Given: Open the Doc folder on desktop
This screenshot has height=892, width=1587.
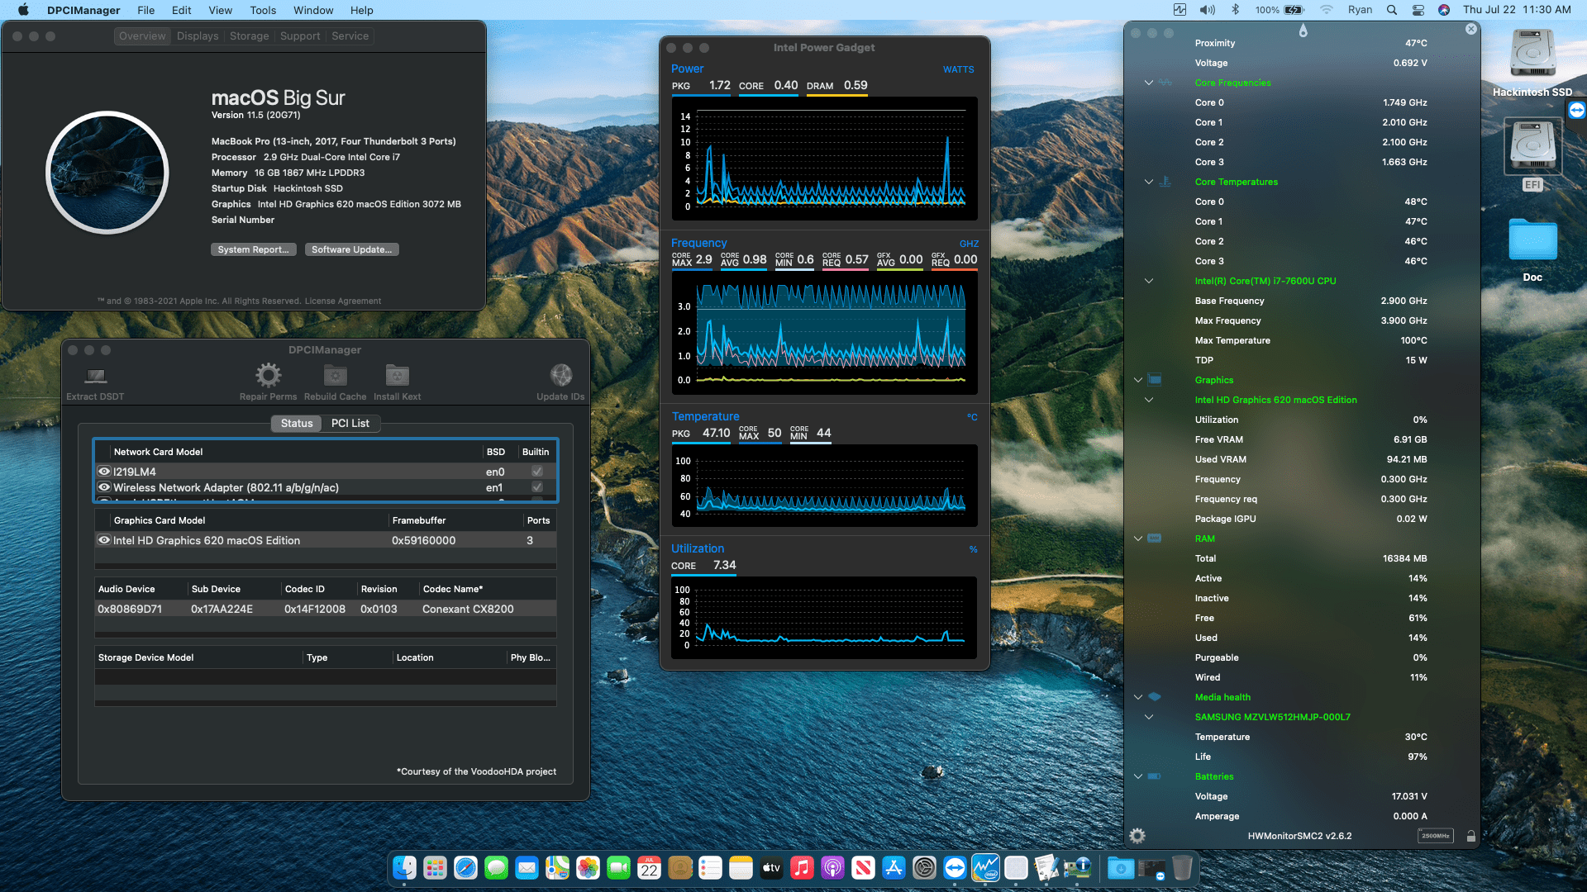Looking at the screenshot, I should coord(1532,250).
